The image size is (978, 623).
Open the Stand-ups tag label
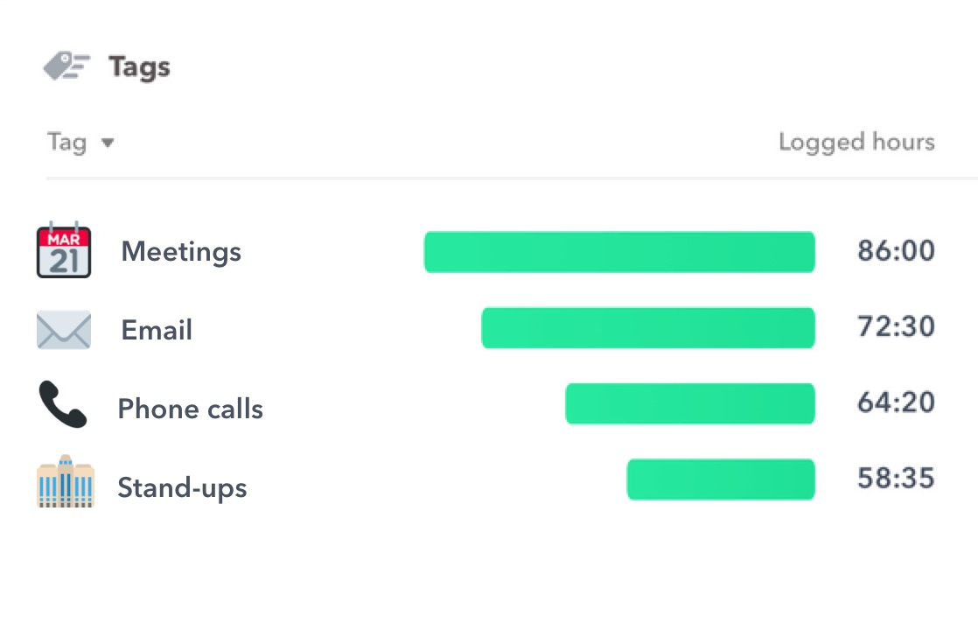tap(182, 487)
